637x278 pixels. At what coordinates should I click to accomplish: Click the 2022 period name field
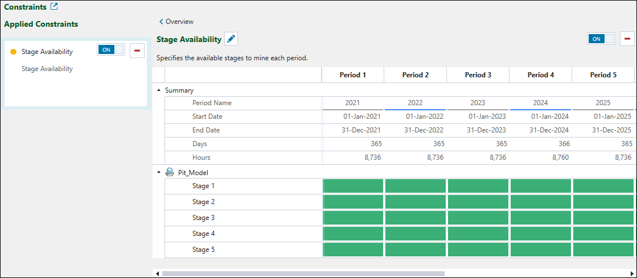[415, 103]
